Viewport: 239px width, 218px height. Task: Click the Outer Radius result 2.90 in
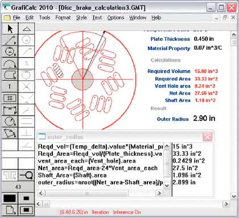tap(204, 118)
